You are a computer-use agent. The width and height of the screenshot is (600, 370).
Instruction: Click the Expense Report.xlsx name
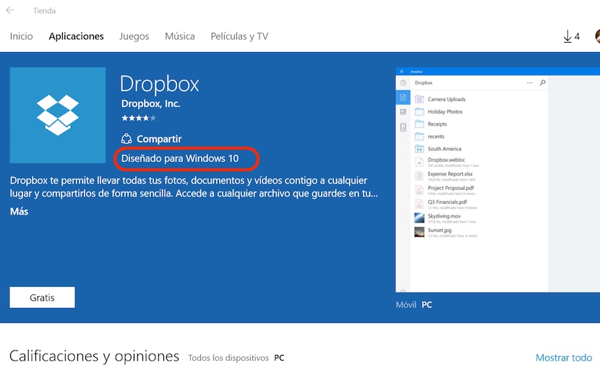click(450, 173)
